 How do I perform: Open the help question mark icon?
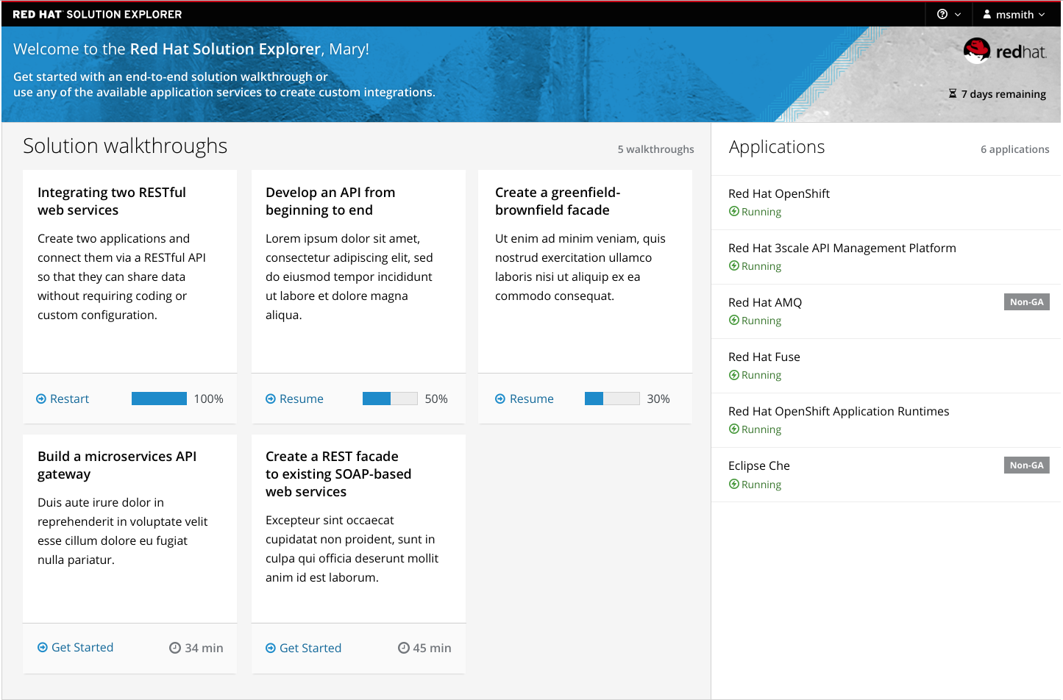tap(942, 14)
